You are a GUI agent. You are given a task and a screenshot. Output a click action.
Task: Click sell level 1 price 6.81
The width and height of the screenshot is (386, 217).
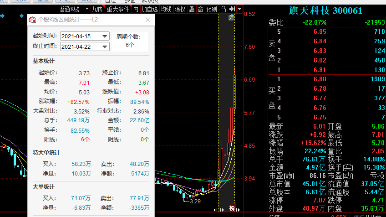click(x=320, y=70)
